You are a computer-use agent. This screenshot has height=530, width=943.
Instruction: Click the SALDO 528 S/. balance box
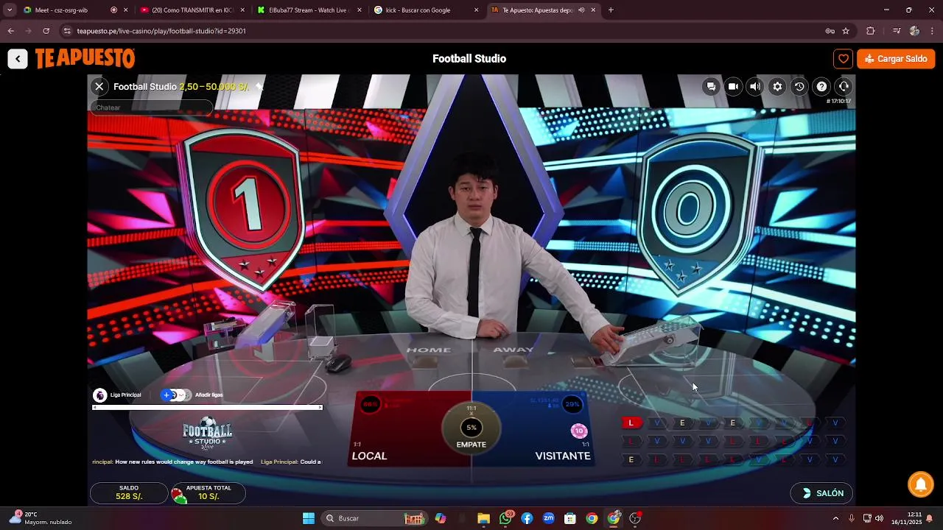[129, 493]
